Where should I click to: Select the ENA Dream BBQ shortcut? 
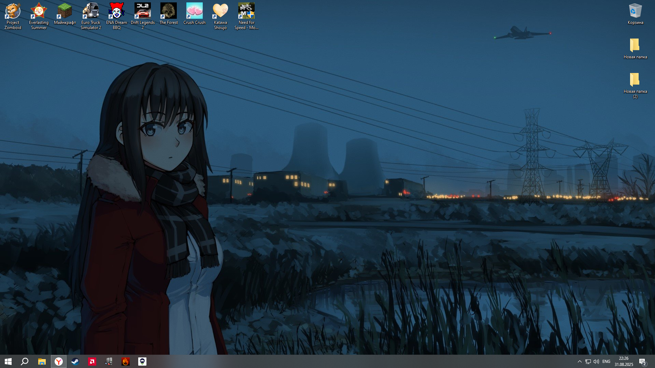click(117, 16)
